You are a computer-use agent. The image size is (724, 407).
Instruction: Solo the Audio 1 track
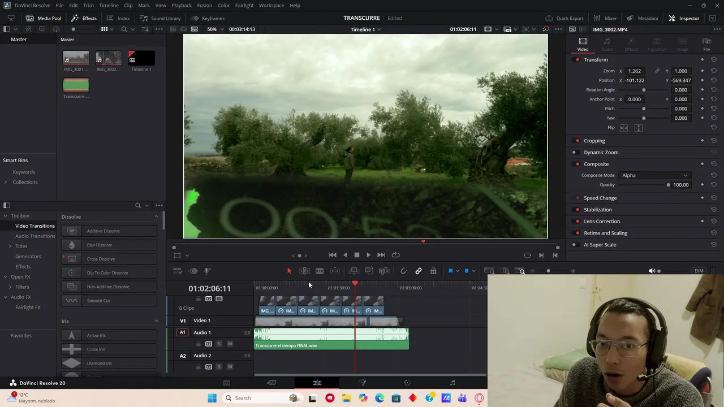(219, 344)
